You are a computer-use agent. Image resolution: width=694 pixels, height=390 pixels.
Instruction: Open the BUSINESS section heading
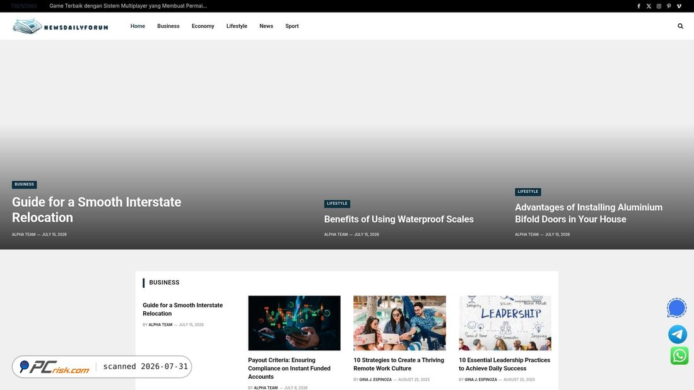coord(164,282)
